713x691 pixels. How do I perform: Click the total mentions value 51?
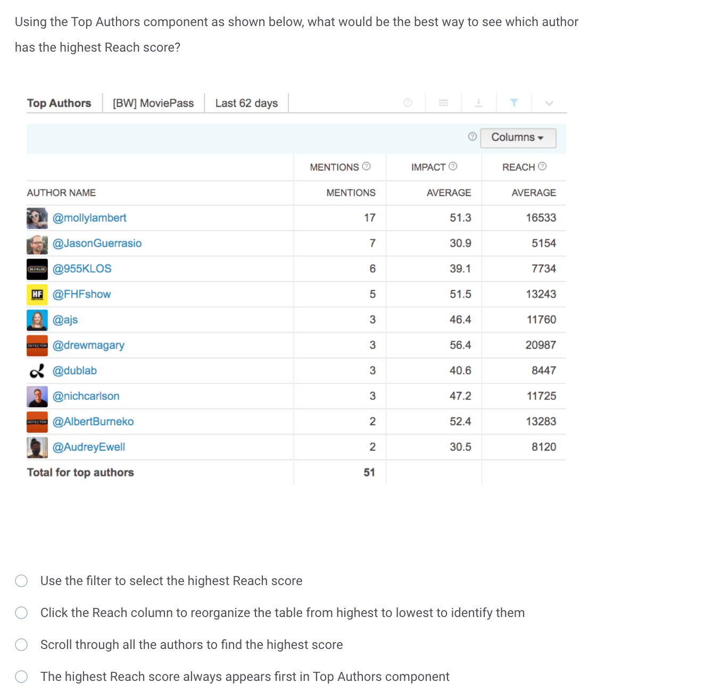[369, 472]
